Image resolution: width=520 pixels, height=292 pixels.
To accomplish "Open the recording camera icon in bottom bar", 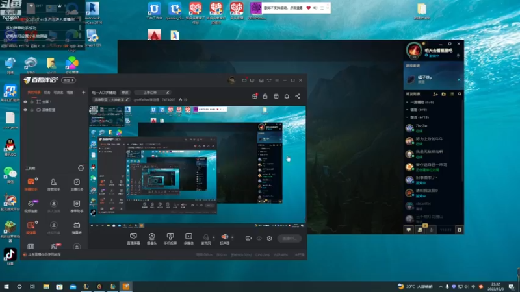I will pyautogui.click(x=248, y=238).
